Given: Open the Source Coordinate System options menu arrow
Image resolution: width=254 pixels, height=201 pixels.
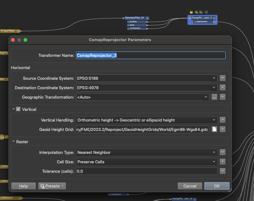Looking at the screenshot, I should click(x=223, y=78).
